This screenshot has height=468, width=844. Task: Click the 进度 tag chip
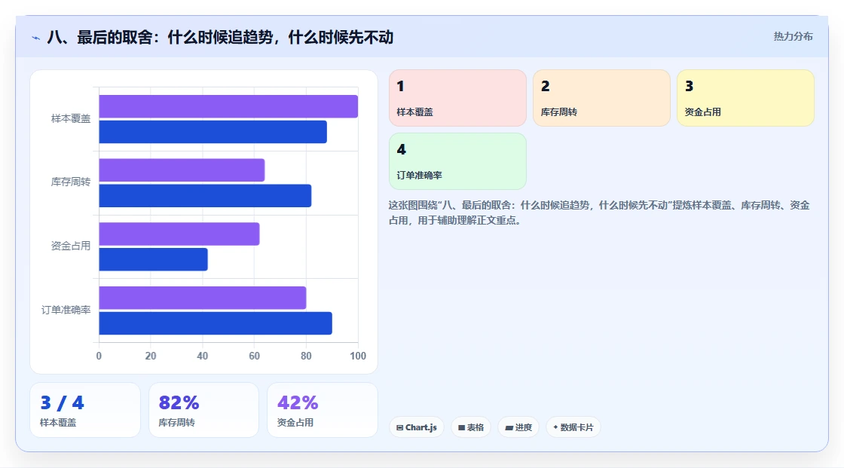518,427
